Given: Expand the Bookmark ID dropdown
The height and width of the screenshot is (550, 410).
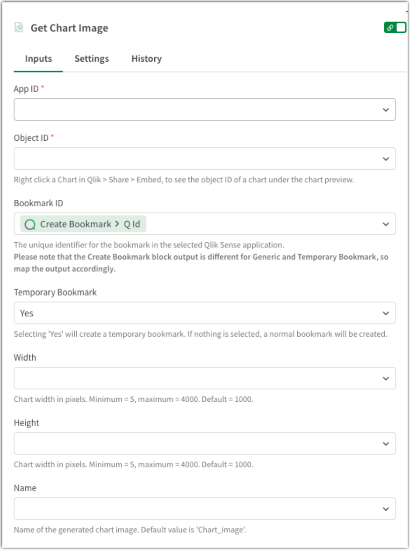Looking at the screenshot, I should pyautogui.click(x=385, y=224).
